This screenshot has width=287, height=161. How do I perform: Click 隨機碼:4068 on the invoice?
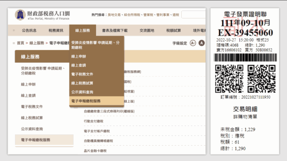tap(227, 45)
